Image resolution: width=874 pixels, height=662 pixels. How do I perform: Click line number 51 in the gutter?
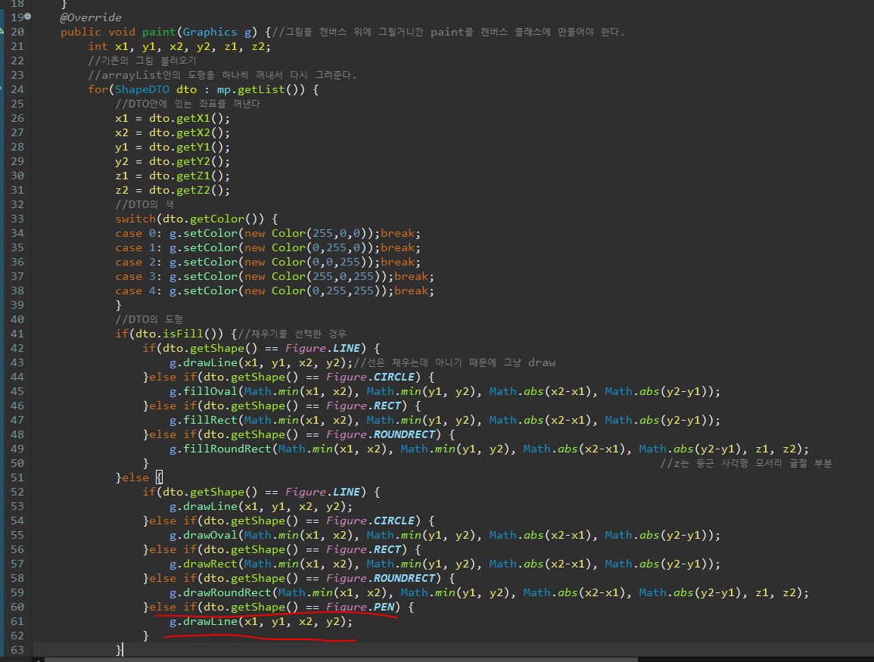coord(17,477)
